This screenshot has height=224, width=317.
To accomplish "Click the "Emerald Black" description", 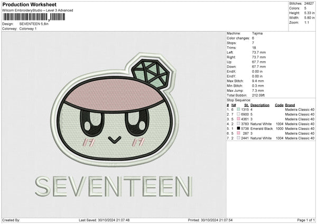I will click(x=262, y=128).
